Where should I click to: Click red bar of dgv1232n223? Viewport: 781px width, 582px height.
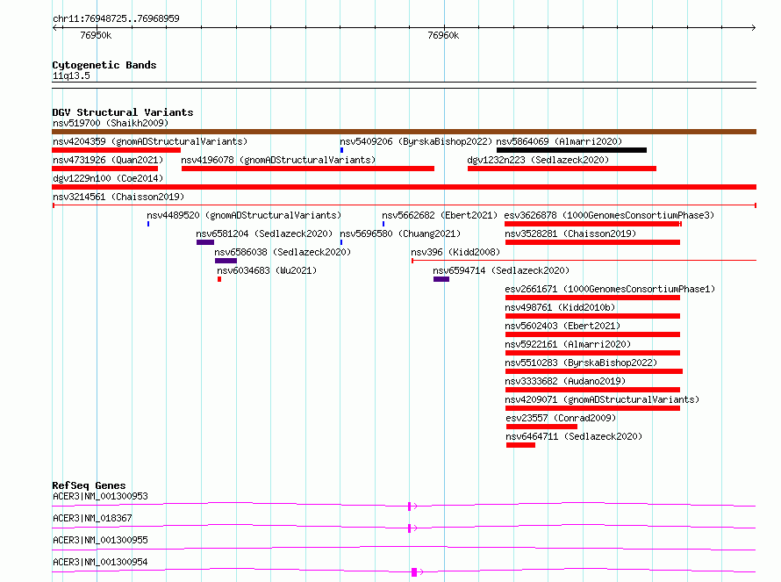tap(562, 169)
